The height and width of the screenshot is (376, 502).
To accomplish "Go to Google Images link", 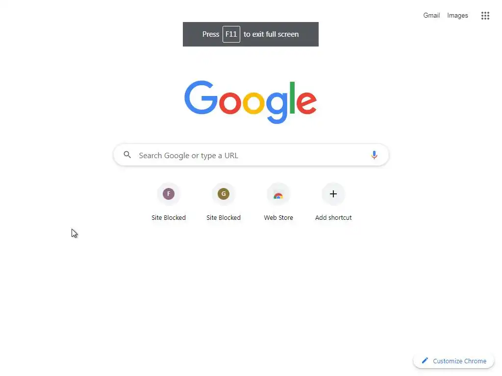I will (457, 15).
